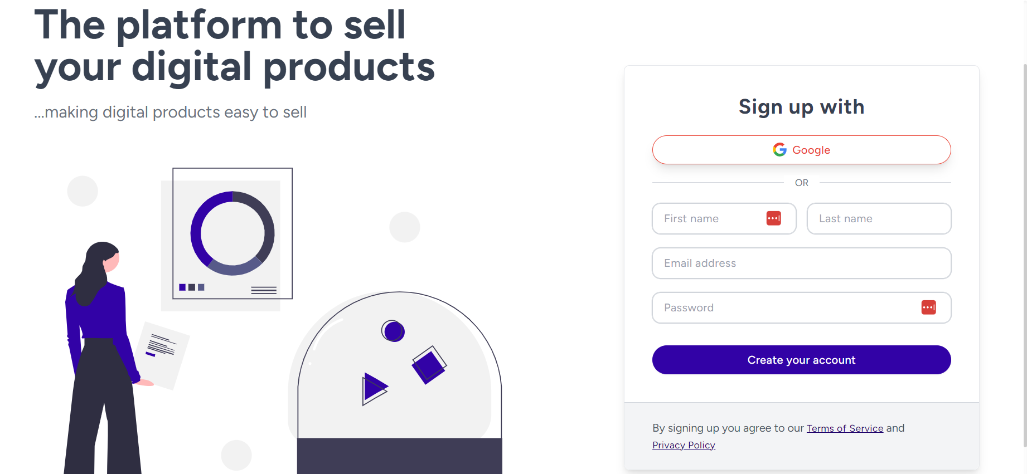Click the Google G logo icon

[779, 150]
